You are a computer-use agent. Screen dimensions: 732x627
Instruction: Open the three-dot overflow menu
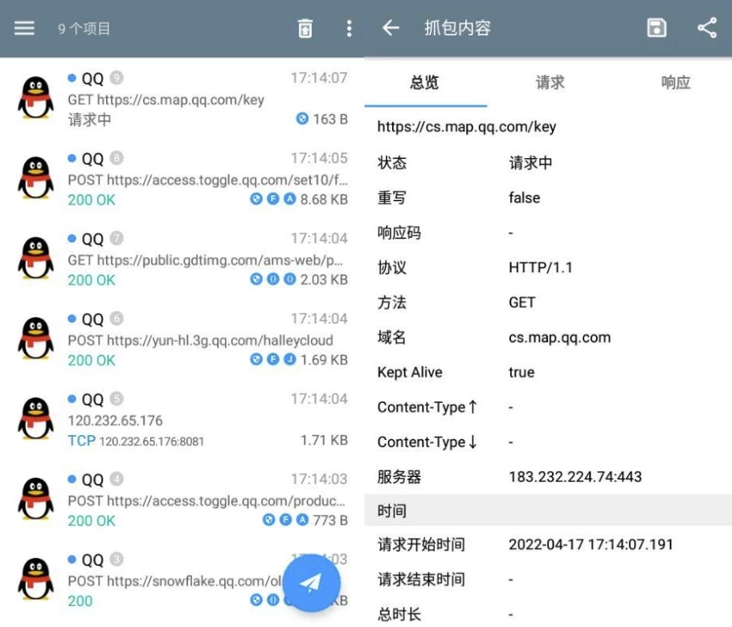pyautogui.click(x=349, y=29)
